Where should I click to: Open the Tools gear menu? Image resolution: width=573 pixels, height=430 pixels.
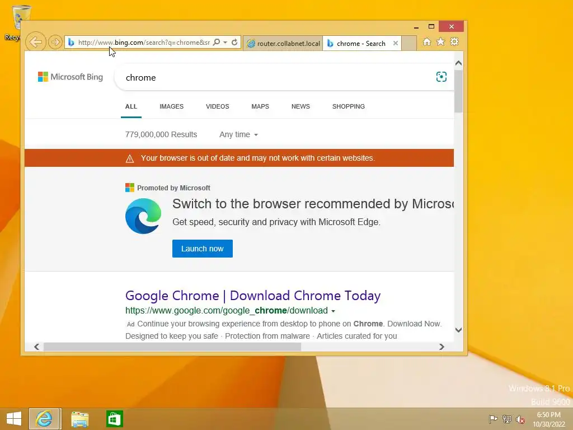(x=454, y=41)
